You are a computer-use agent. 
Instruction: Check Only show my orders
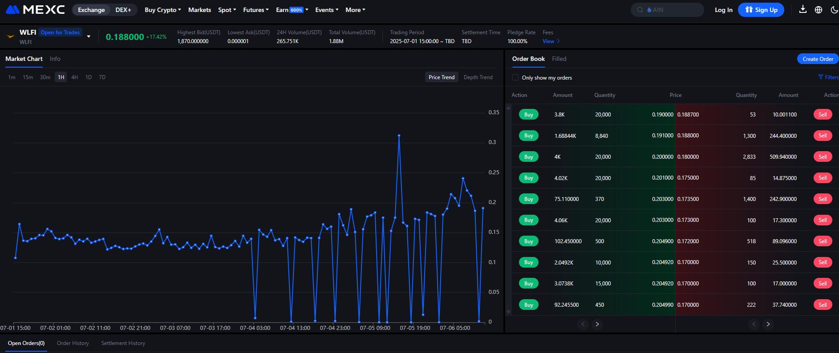pyautogui.click(x=515, y=77)
